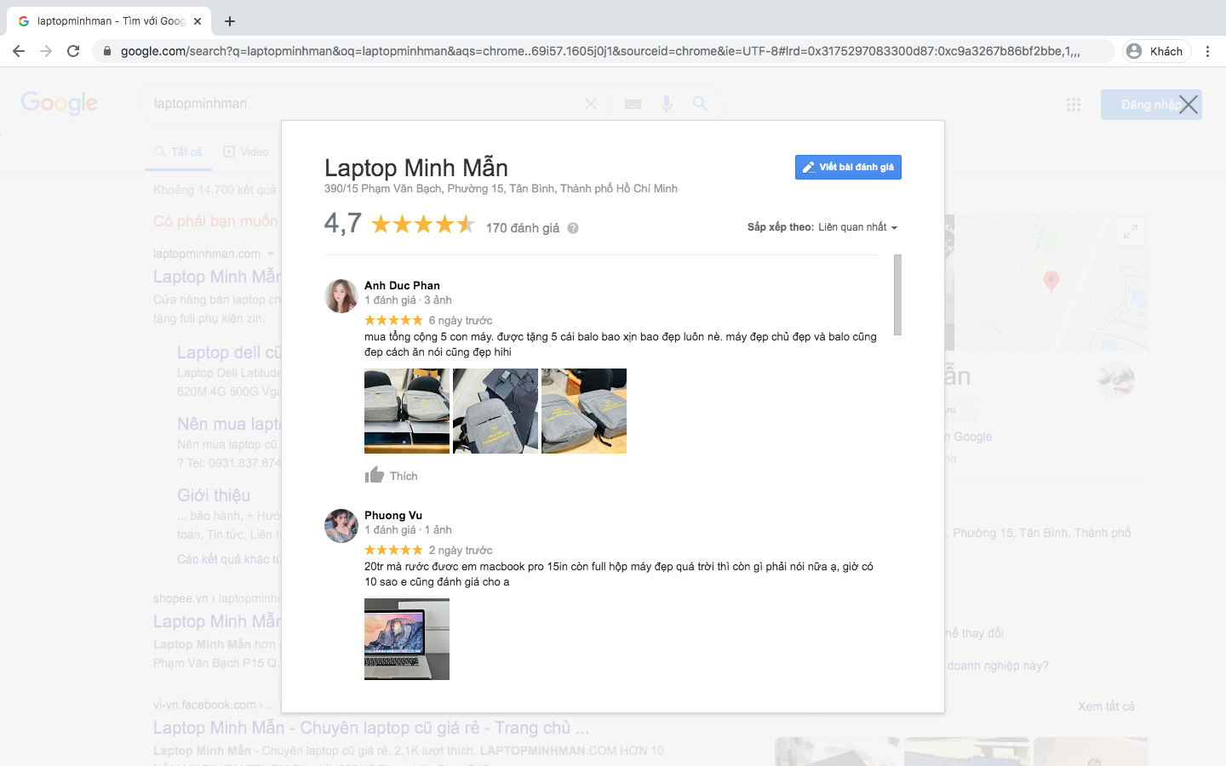Select the Video search tab
Screen dimensions: 1226x766
pos(246,151)
